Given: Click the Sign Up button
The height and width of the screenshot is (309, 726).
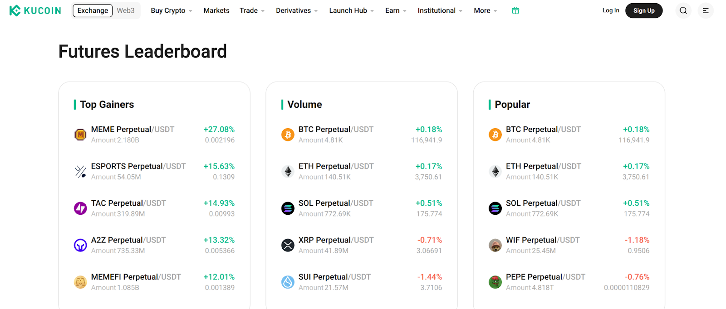Looking at the screenshot, I should 643,10.
